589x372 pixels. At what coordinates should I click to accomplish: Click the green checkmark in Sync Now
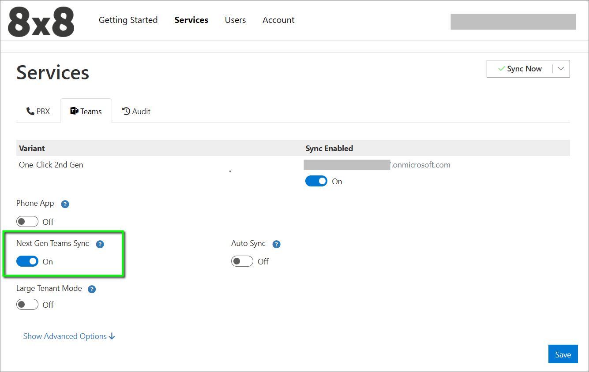(501, 69)
